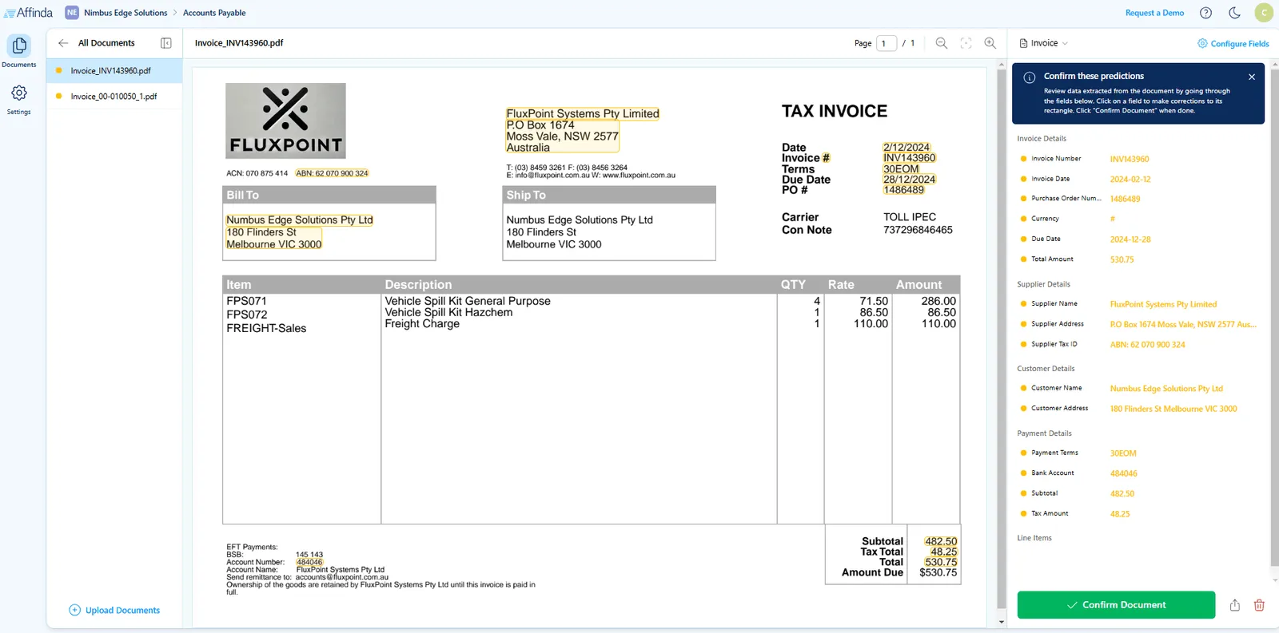Open the user avatar menu
This screenshot has height=633, width=1279.
click(x=1264, y=13)
